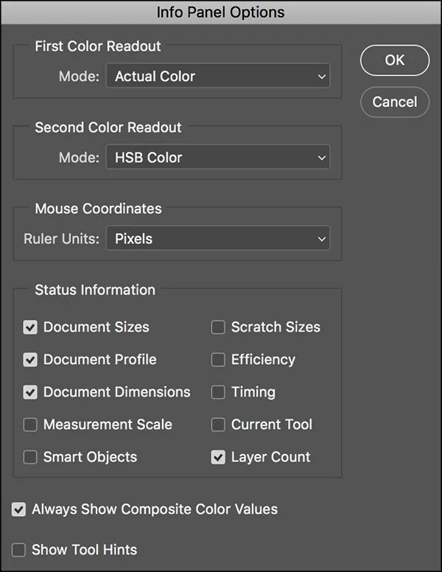
Task: Check the Timing status option
Action: [x=218, y=392]
